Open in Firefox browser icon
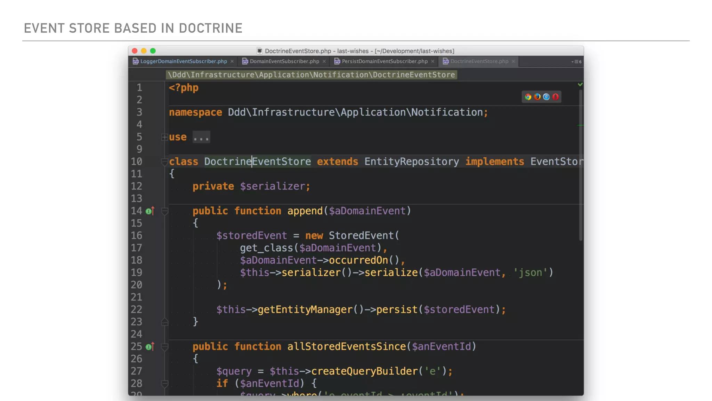712x401 pixels. click(x=537, y=97)
